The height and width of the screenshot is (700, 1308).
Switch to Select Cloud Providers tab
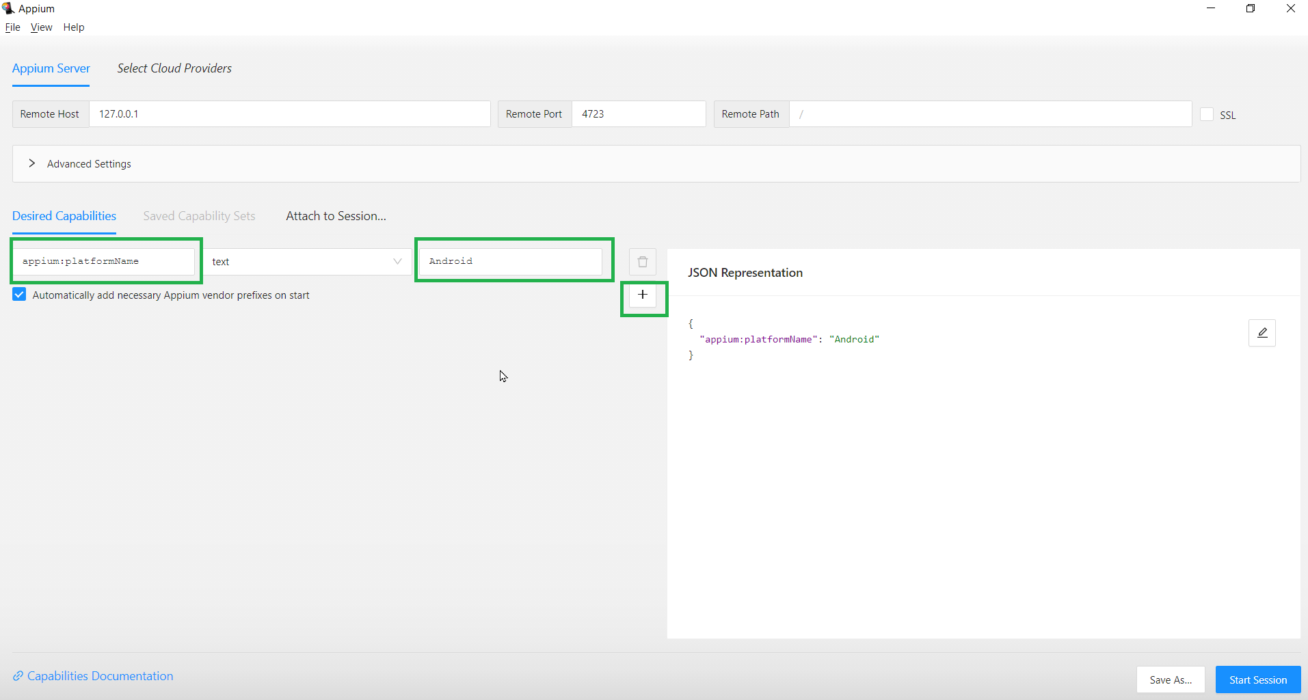(x=174, y=68)
